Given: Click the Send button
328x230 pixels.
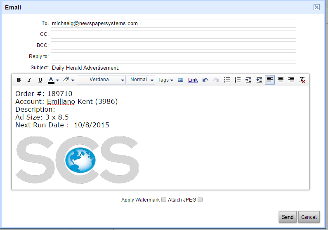Looking at the screenshot, I should pyautogui.click(x=288, y=217).
